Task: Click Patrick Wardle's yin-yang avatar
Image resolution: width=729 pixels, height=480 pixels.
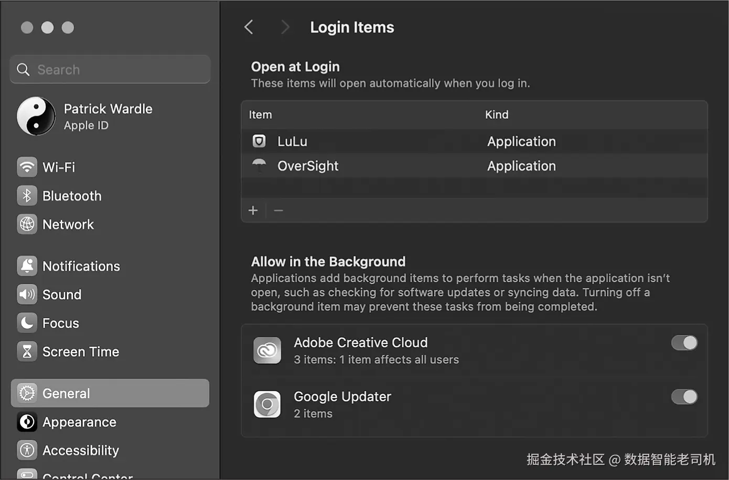Action: pyautogui.click(x=36, y=116)
